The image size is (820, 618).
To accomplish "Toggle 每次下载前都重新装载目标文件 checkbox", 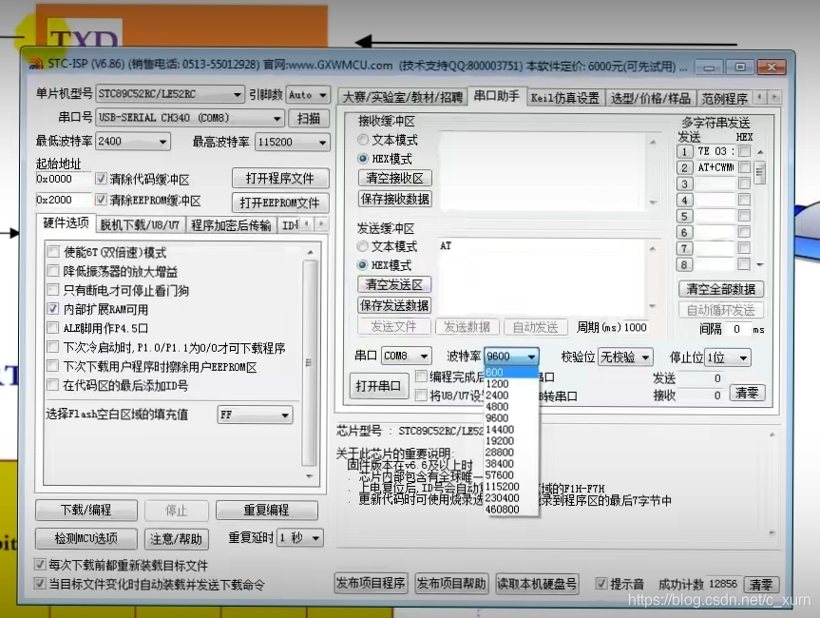I will tap(40, 565).
